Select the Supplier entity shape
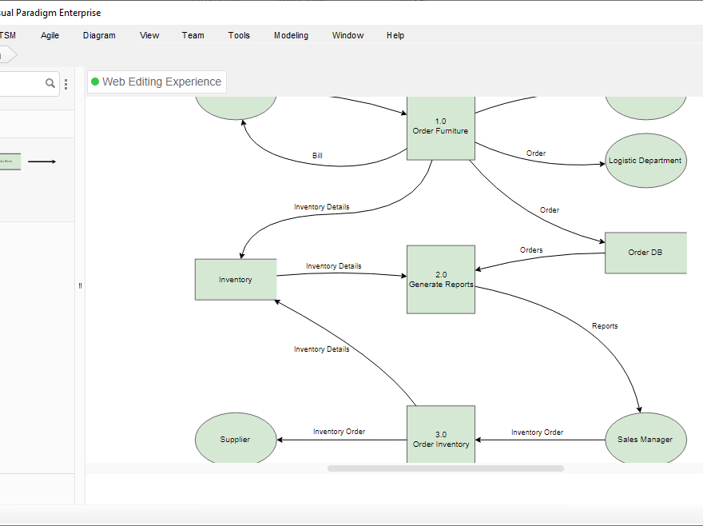 (236, 438)
